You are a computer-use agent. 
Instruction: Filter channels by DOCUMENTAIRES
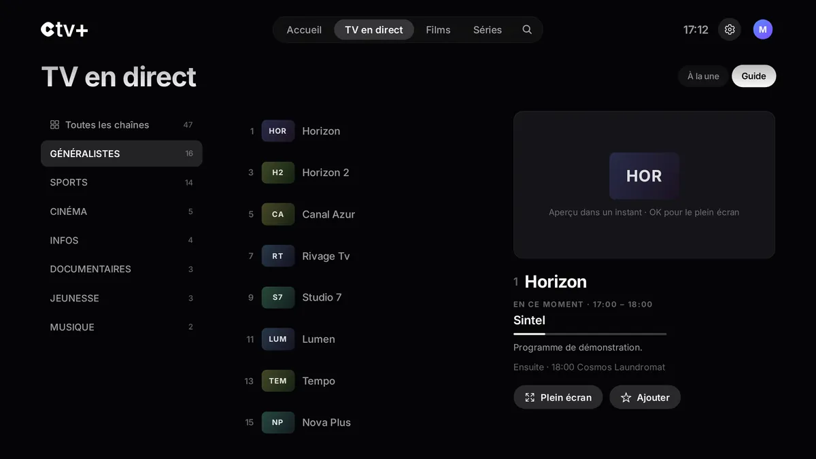(x=122, y=269)
